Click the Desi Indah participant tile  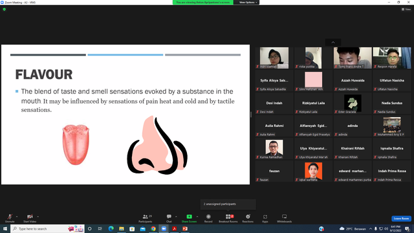(x=274, y=103)
